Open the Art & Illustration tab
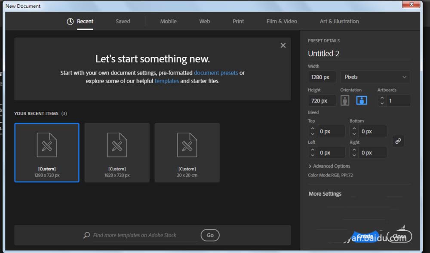The image size is (430, 253). (x=339, y=22)
